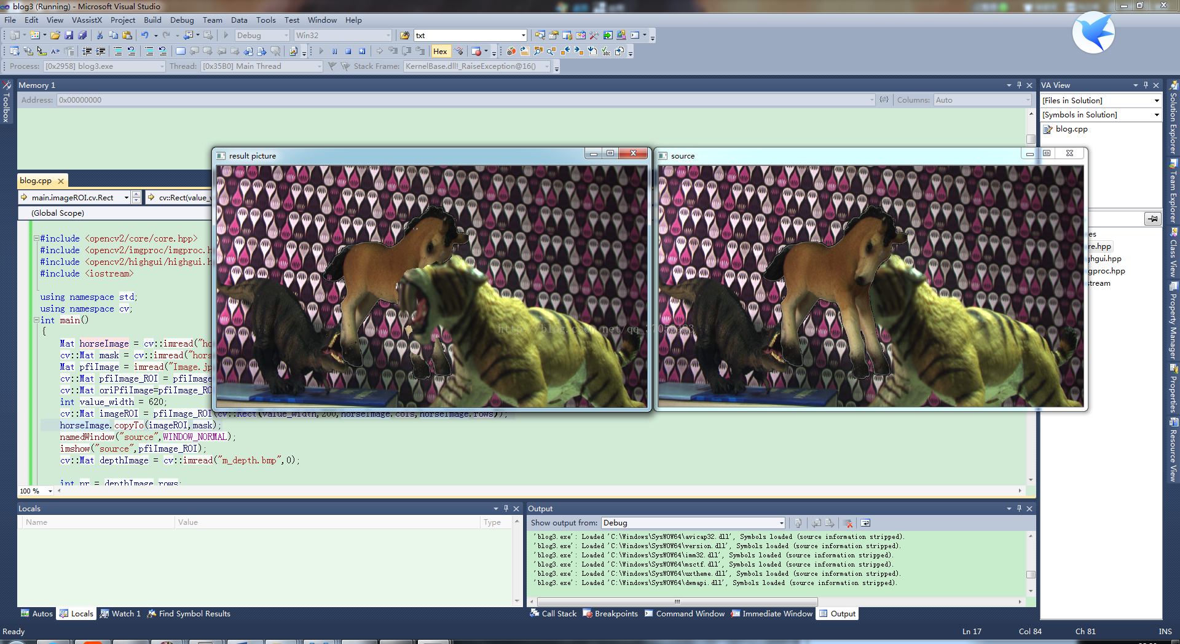
Task: Click the Step Into debug icon
Action: (x=393, y=52)
